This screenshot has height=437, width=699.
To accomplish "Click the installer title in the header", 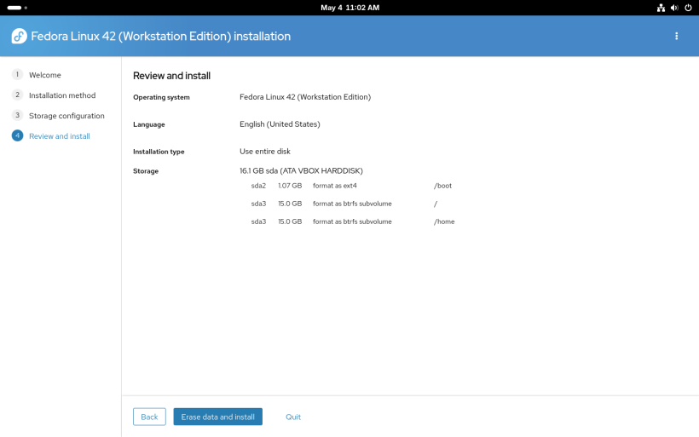I will (160, 37).
